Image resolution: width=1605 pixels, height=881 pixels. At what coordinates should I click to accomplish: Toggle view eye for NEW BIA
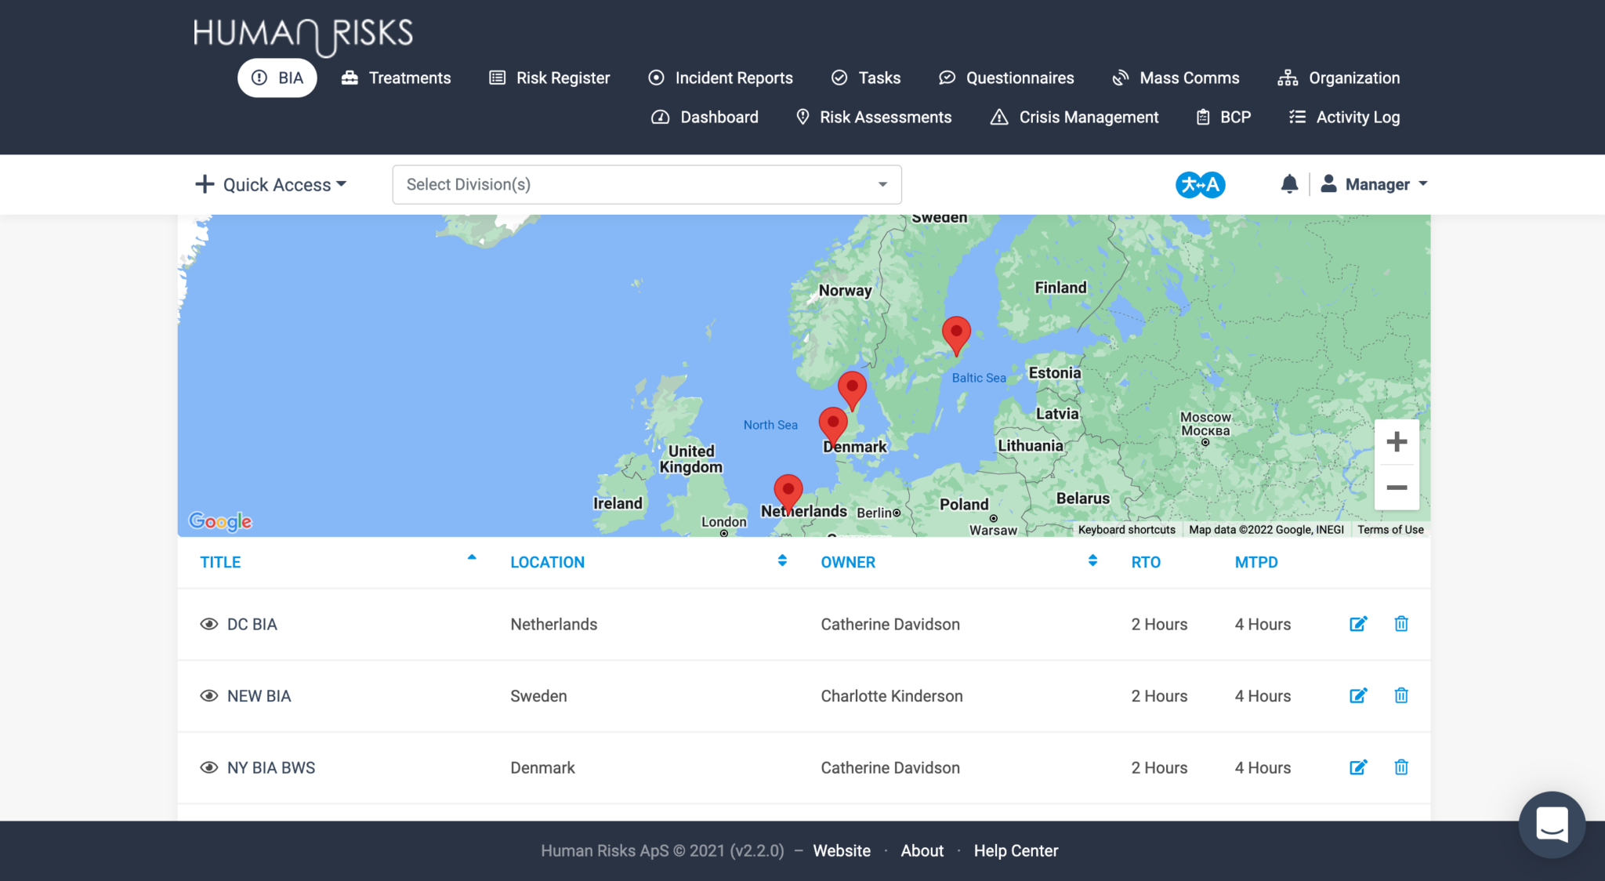tap(208, 696)
